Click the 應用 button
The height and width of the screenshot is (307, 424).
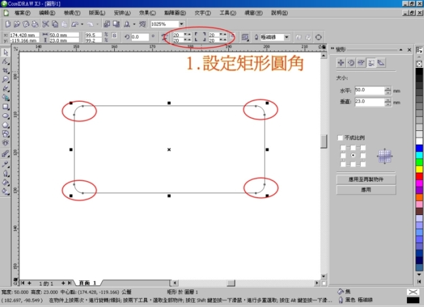pyautogui.click(x=366, y=190)
